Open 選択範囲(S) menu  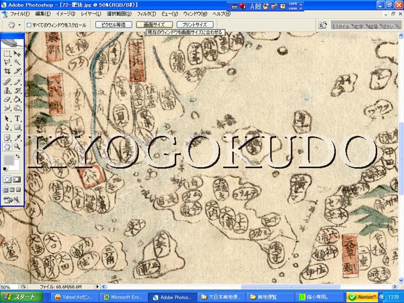click(119, 14)
